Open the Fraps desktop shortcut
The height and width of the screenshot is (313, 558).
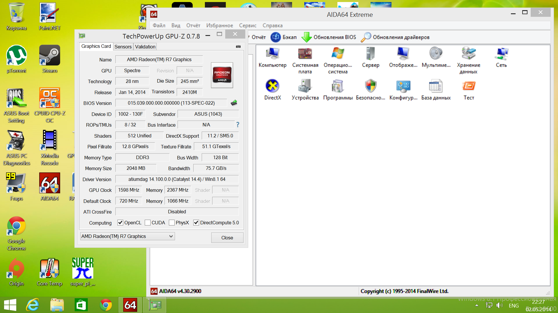17,187
